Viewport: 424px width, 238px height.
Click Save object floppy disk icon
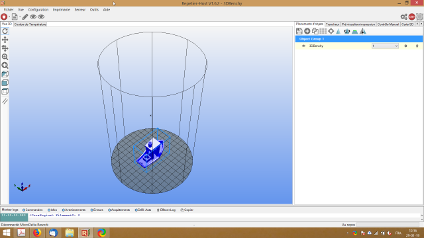point(299,31)
